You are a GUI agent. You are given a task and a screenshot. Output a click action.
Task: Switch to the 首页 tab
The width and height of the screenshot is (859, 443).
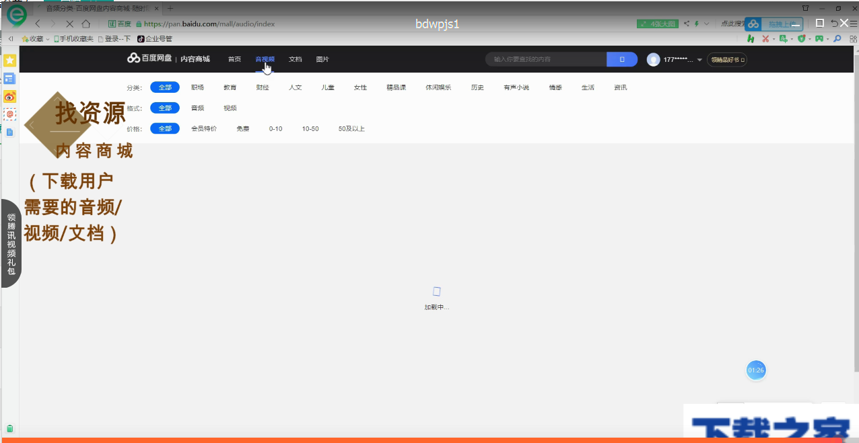click(x=234, y=59)
